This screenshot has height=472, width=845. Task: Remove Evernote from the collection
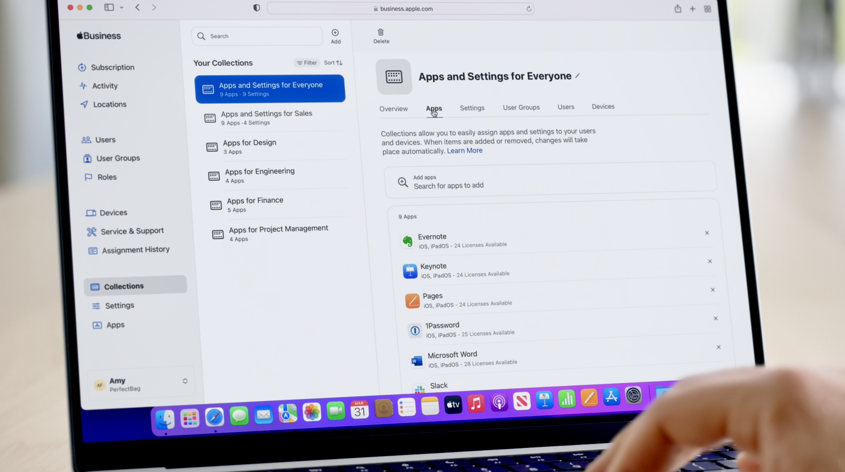(707, 233)
